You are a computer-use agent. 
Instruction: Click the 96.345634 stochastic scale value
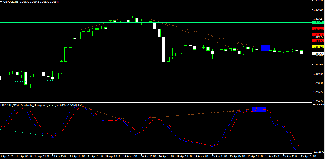pos(318,105)
